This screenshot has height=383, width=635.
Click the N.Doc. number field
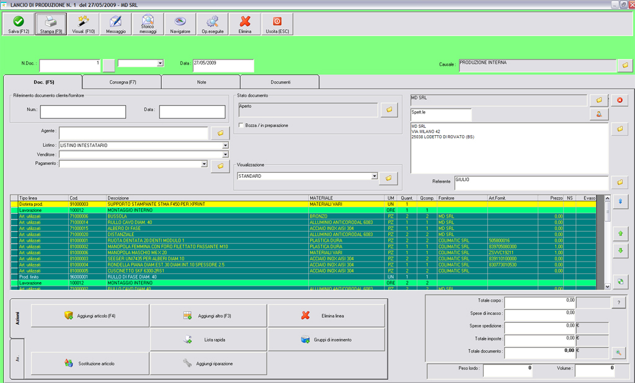point(69,66)
